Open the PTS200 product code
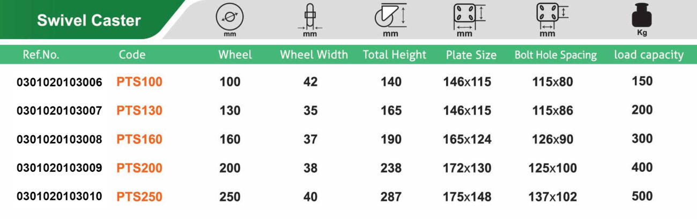Image resolution: width=697 pixels, height=219 pixels. coord(139,168)
